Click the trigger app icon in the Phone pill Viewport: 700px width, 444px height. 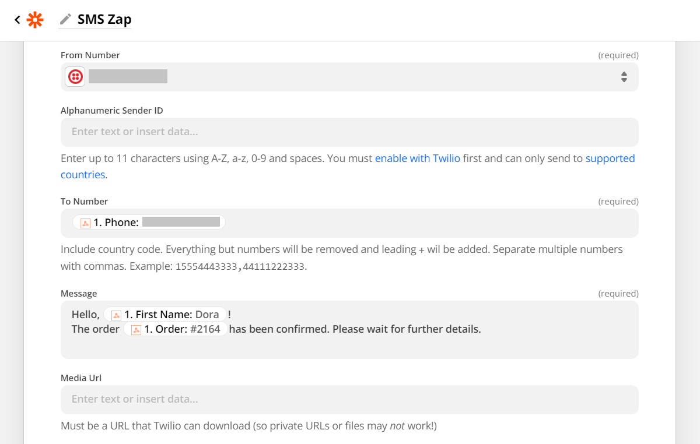coord(84,222)
